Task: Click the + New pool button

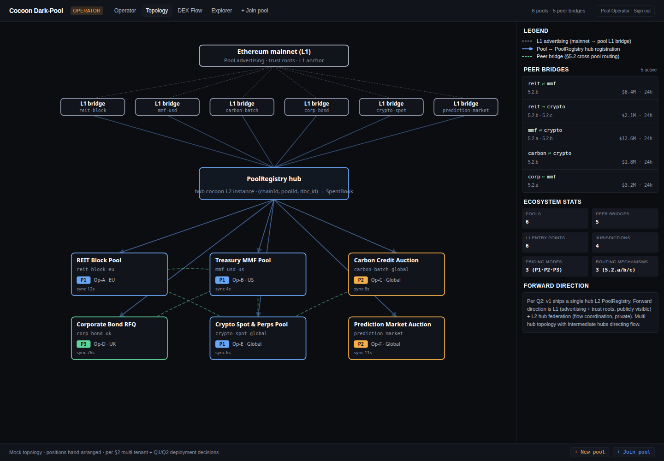Action: coord(590,452)
